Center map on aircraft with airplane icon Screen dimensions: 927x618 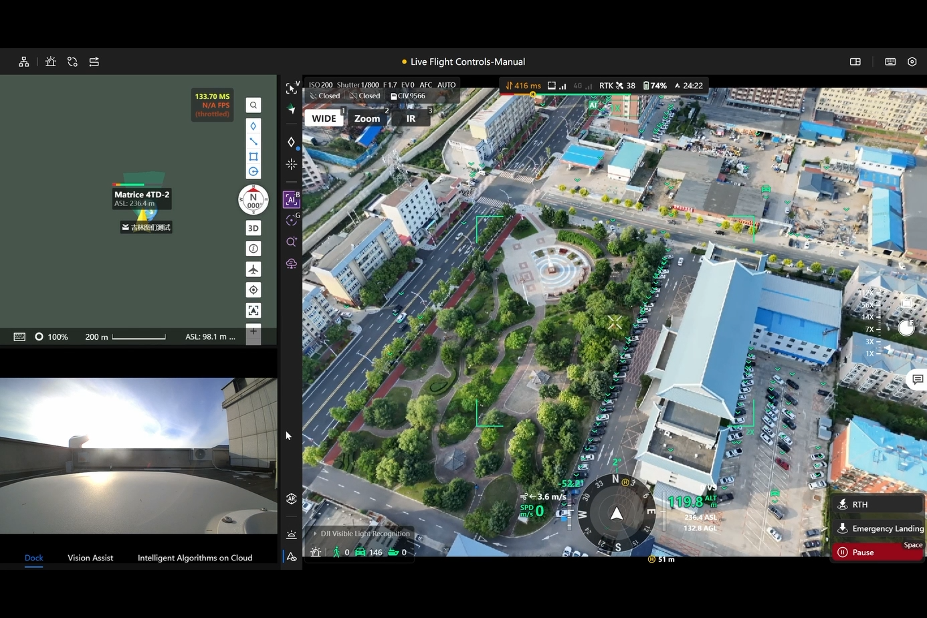253,269
